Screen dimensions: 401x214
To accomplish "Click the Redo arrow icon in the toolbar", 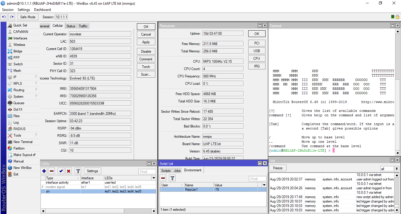I will [11, 17].
